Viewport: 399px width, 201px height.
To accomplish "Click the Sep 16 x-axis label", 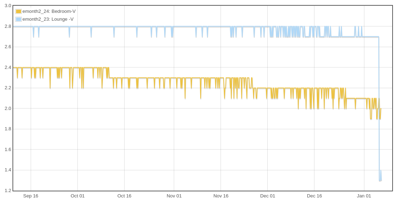I will (31, 196).
